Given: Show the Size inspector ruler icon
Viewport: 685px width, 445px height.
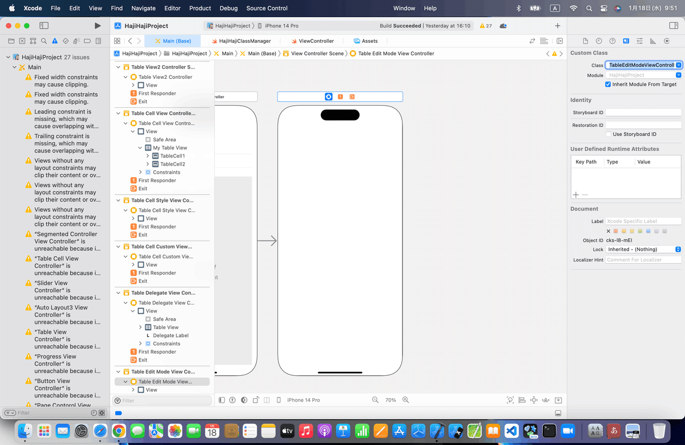Looking at the screenshot, I should point(653,41).
